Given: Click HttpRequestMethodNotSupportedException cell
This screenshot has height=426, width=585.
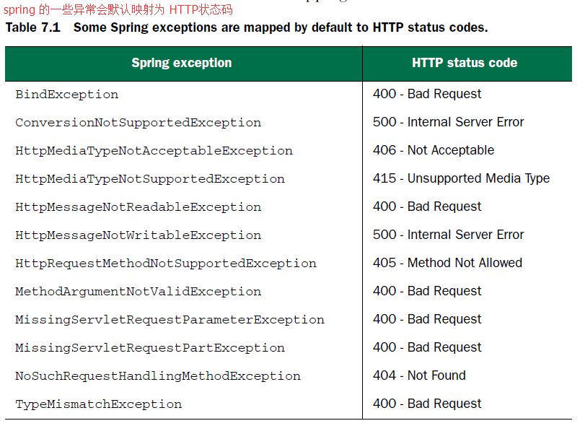Looking at the screenshot, I should pos(166,264).
